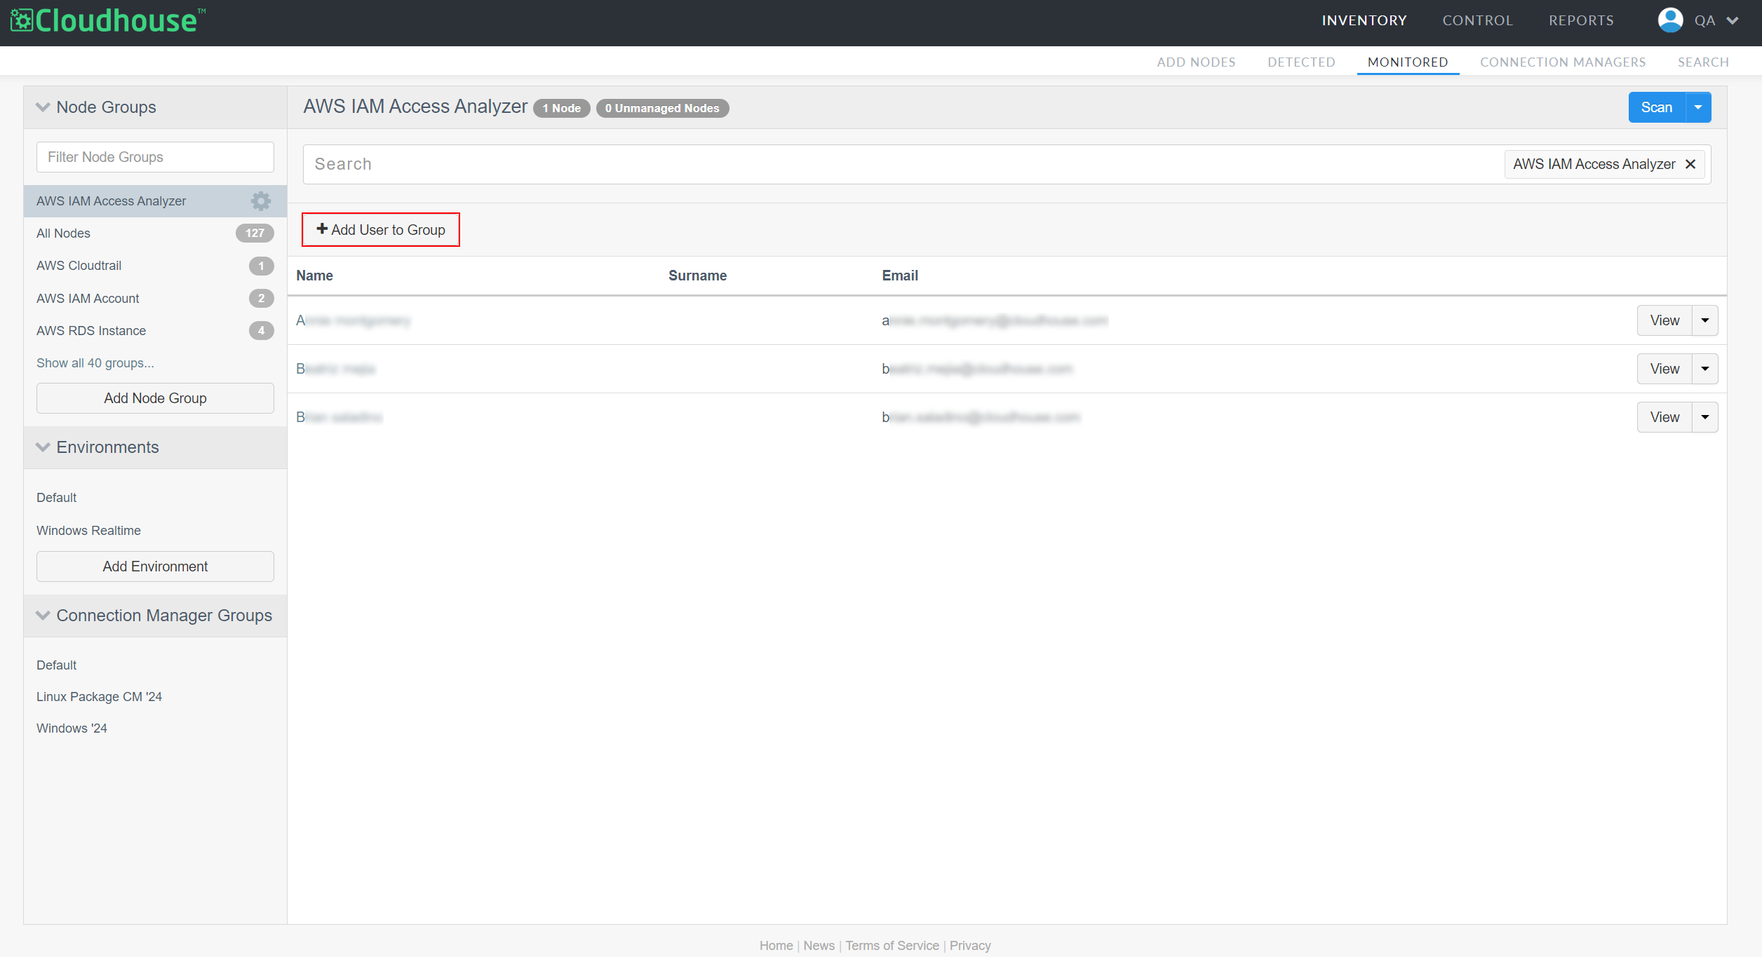View the second user in the list
The image size is (1762, 957).
pos(1665,369)
